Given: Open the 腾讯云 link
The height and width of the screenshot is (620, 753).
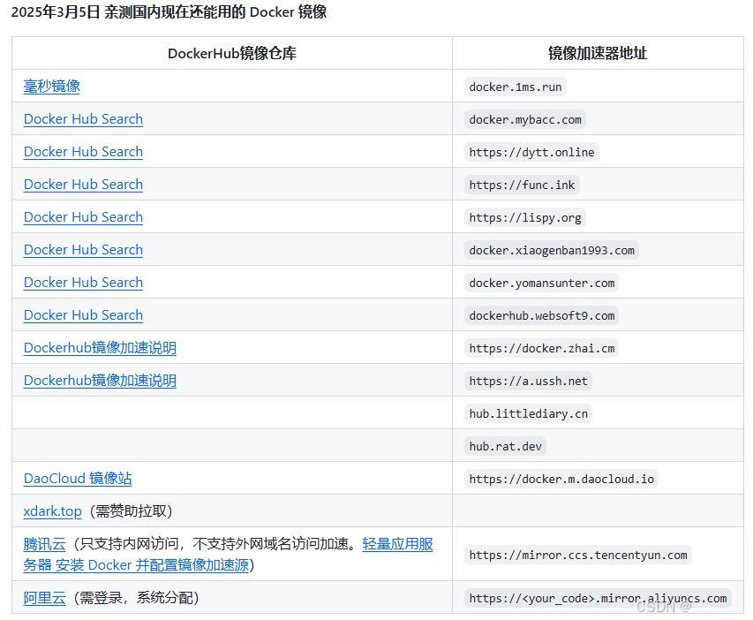Looking at the screenshot, I should coord(44,544).
